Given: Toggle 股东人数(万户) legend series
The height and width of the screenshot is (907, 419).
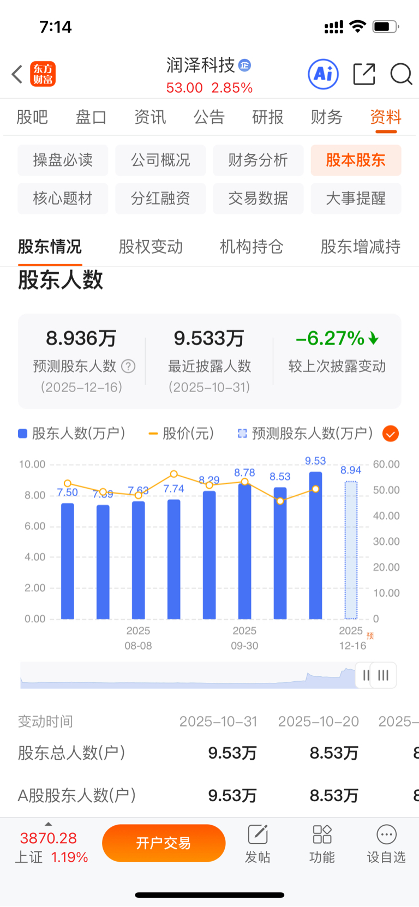Looking at the screenshot, I should coord(71,434).
